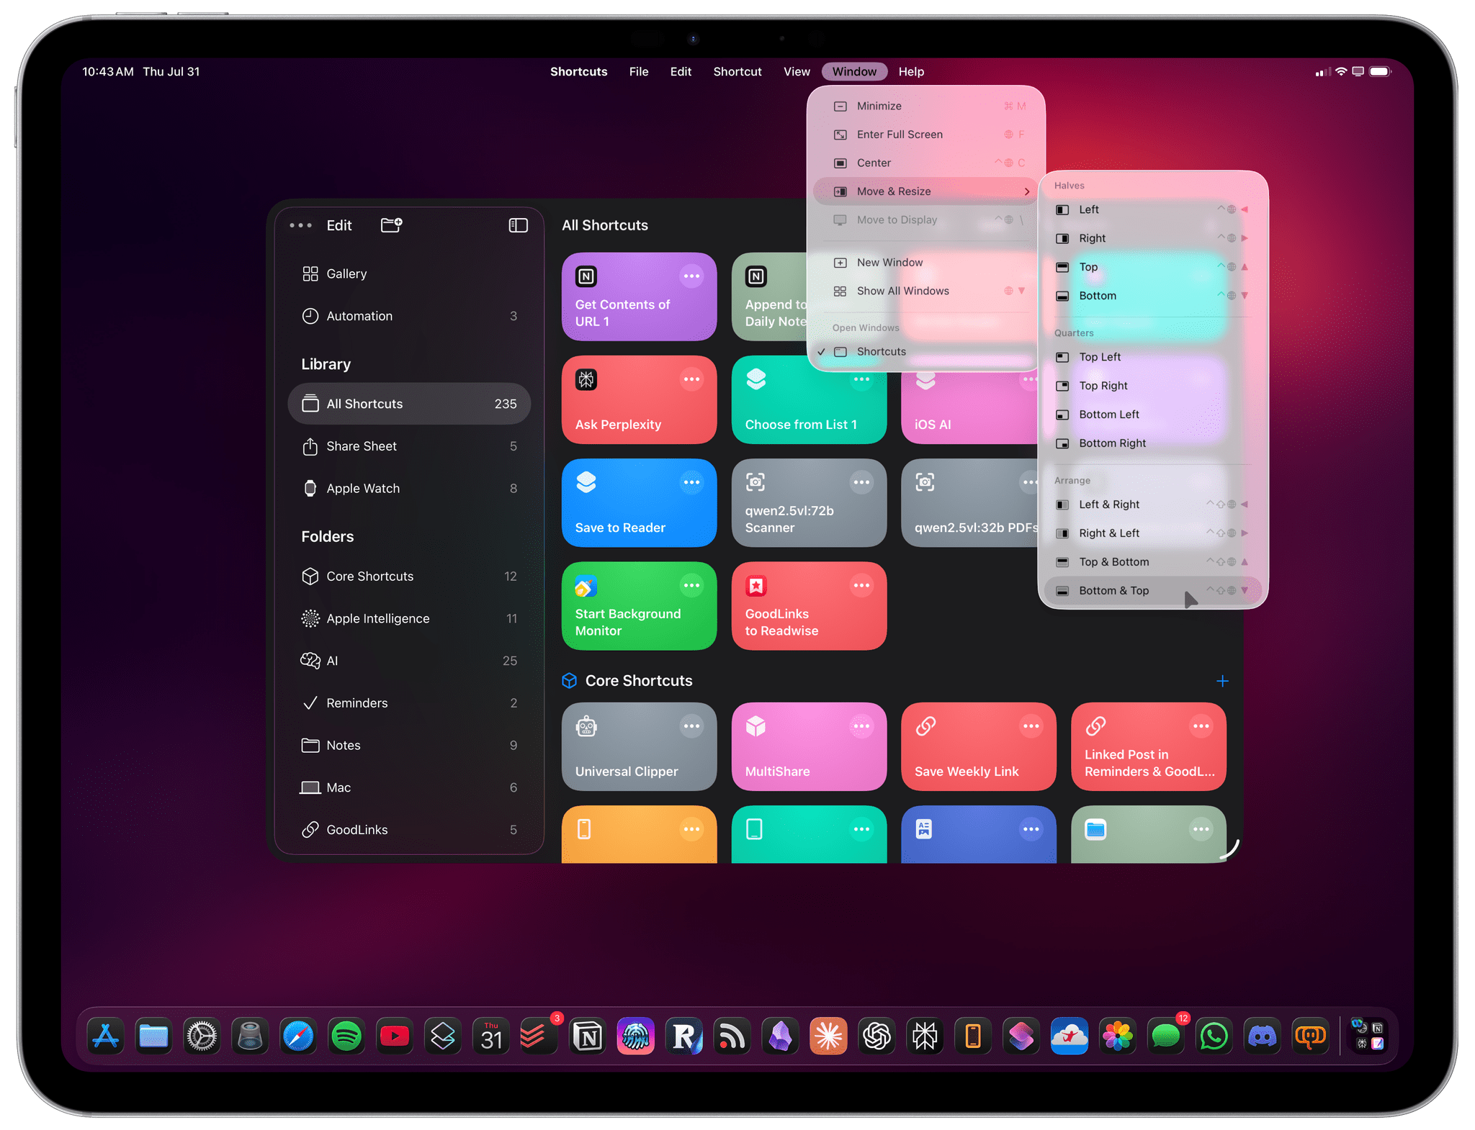This screenshot has height=1130, width=1475.
Task: Click the new folder icon beside Edit
Action: point(392,225)
